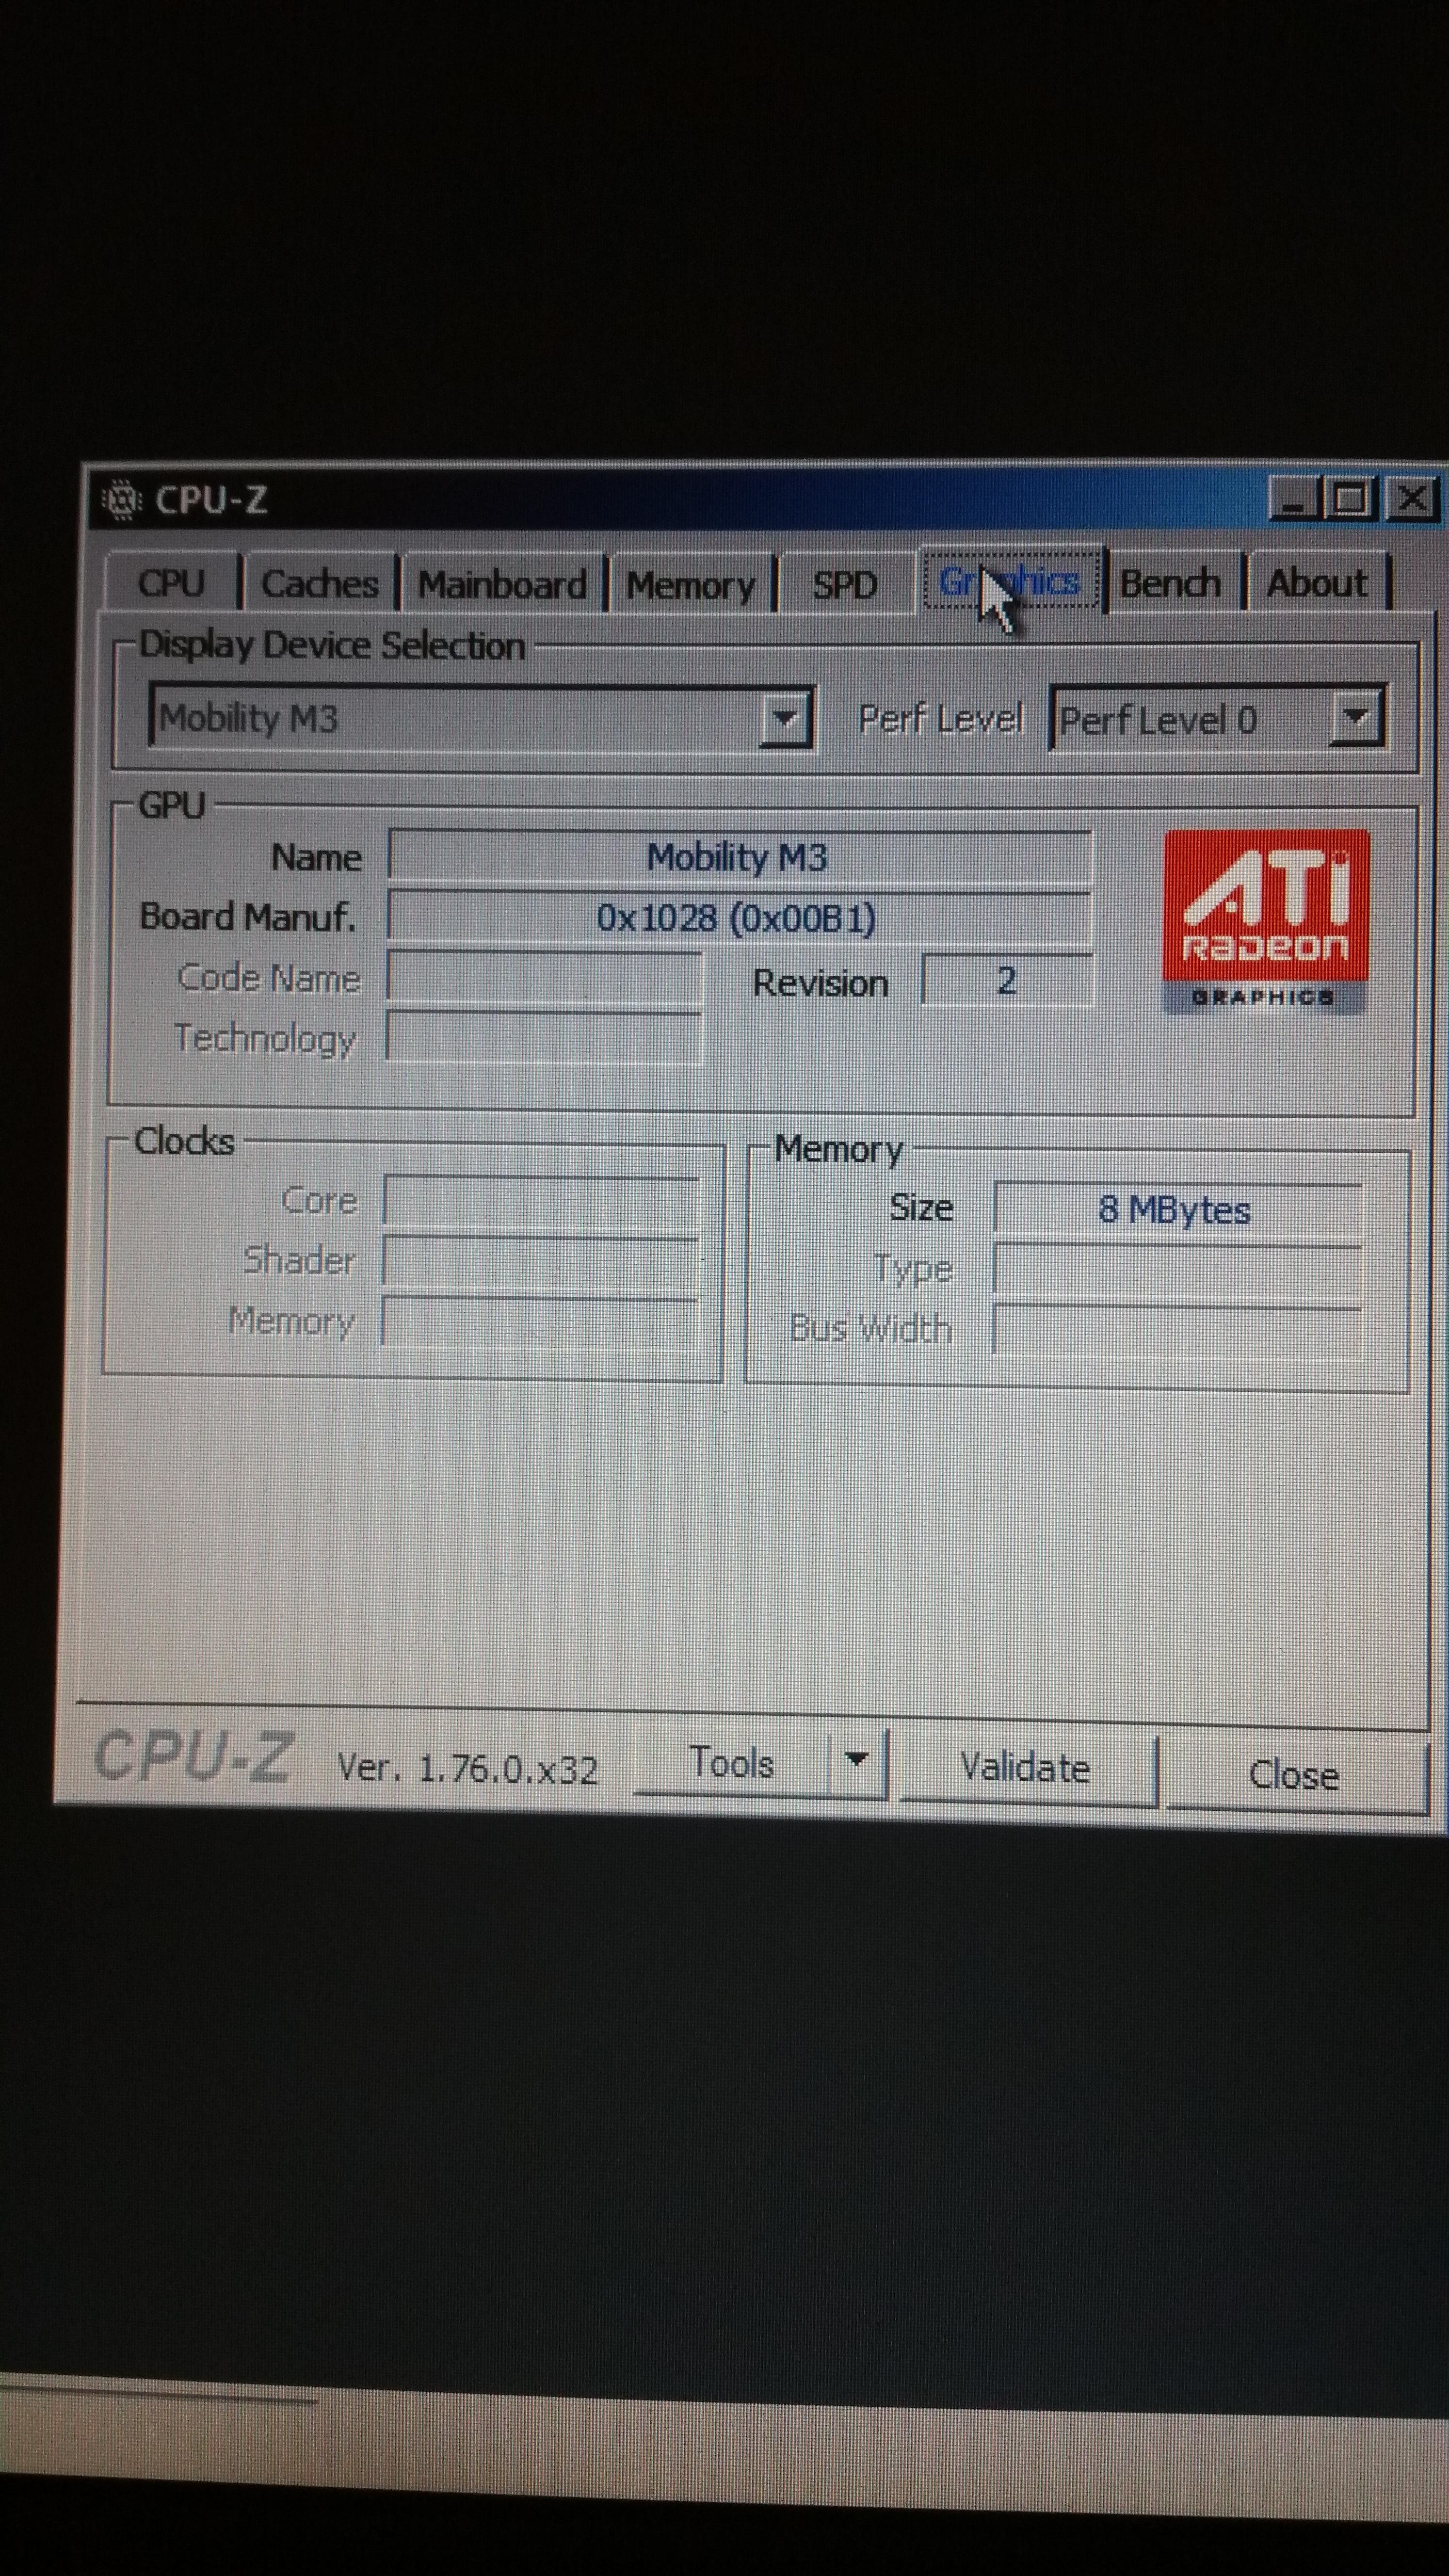Click the Board Manuf. value 0x1028 (0x00B1)

point(738,917)
